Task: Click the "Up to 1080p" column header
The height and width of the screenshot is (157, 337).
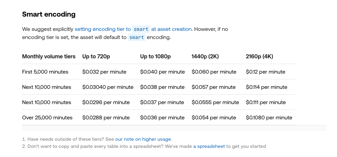Action: click(155, 56)
